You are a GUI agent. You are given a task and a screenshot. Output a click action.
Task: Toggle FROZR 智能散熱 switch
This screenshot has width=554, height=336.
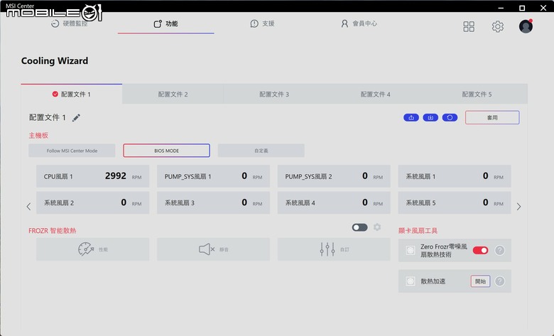pos(359,227)
